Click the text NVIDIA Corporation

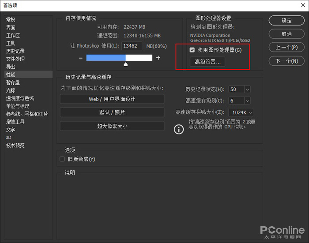pos(210,35)
